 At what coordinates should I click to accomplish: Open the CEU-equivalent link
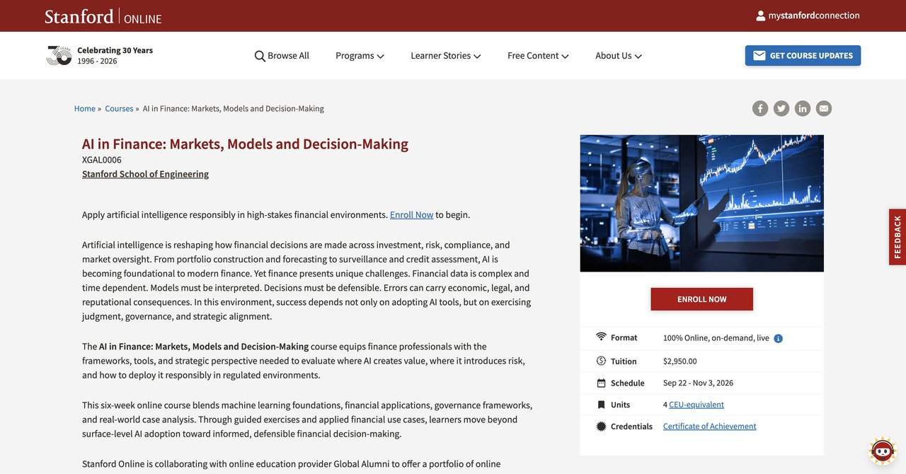pyautogui.click(x=696, y=405)
